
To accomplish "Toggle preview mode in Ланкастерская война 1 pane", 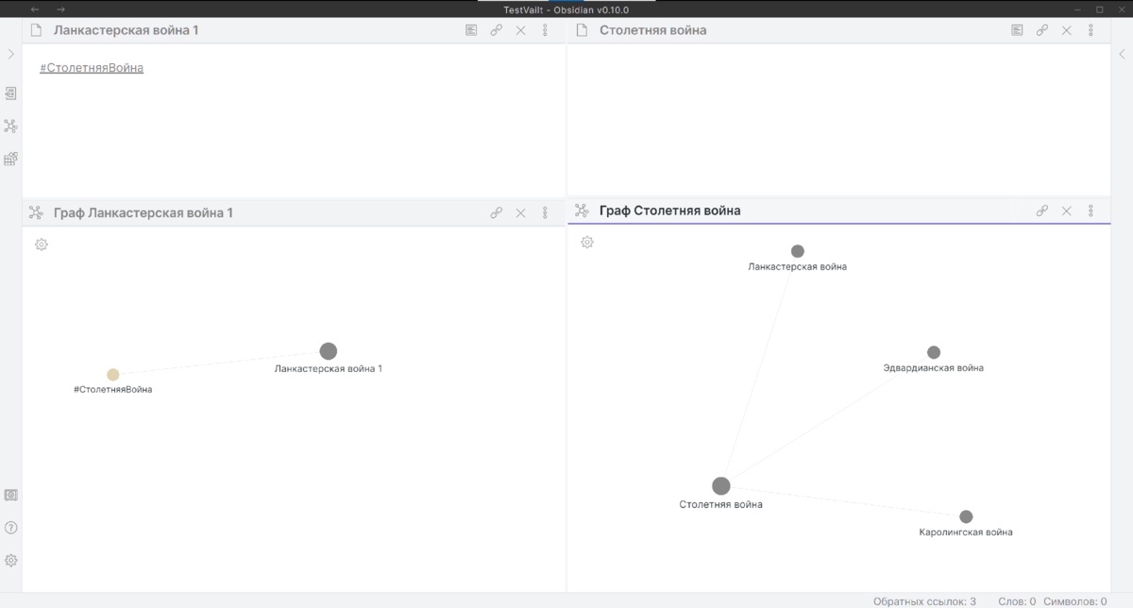I will click(471, 30).
